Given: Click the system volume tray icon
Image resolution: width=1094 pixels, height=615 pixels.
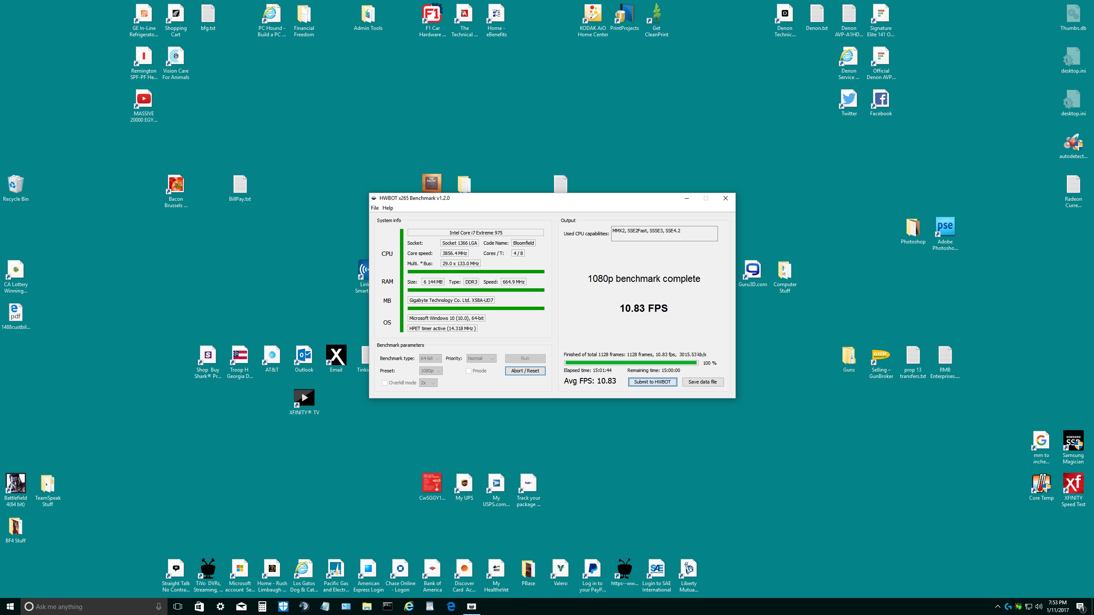Looking at the screenshot, I should [1039, 606].
